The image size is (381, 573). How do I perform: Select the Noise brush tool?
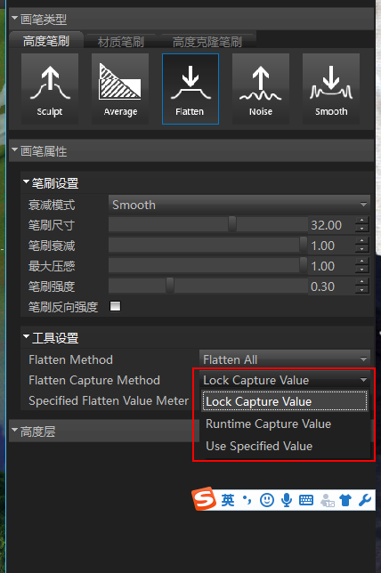[261, 89]
